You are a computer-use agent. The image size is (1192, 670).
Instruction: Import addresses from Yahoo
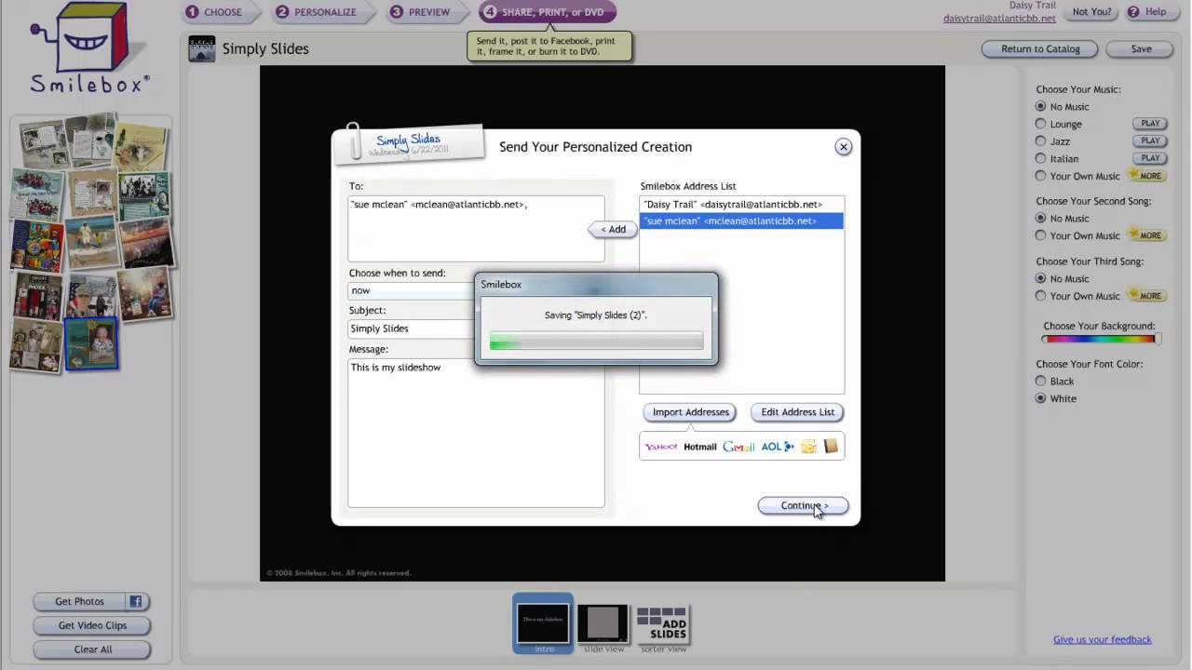click(661, 447)
